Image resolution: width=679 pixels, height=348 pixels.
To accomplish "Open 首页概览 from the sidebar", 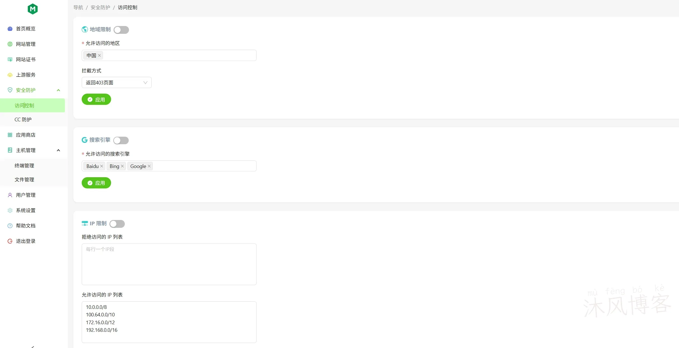I will pyautogui.click(x=25, y=29).
